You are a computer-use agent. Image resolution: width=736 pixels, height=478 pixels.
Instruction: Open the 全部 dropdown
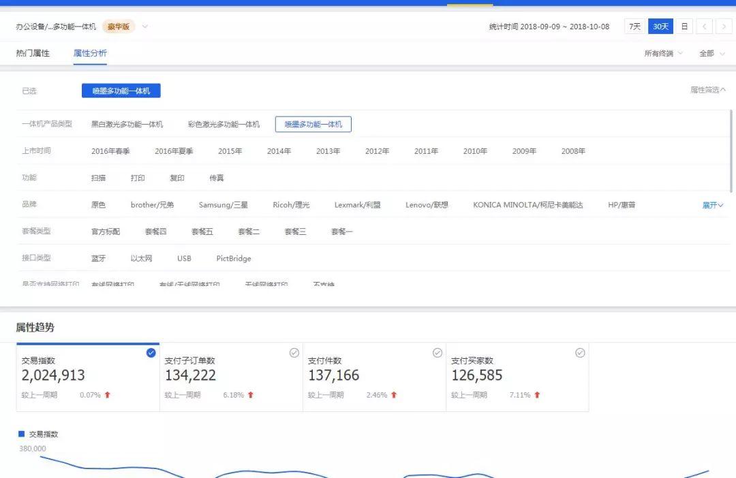tap(709, 53)
